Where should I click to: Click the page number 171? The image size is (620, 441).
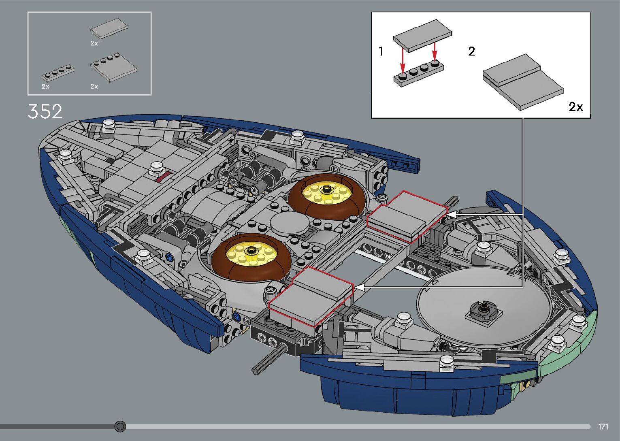[603, 426]
